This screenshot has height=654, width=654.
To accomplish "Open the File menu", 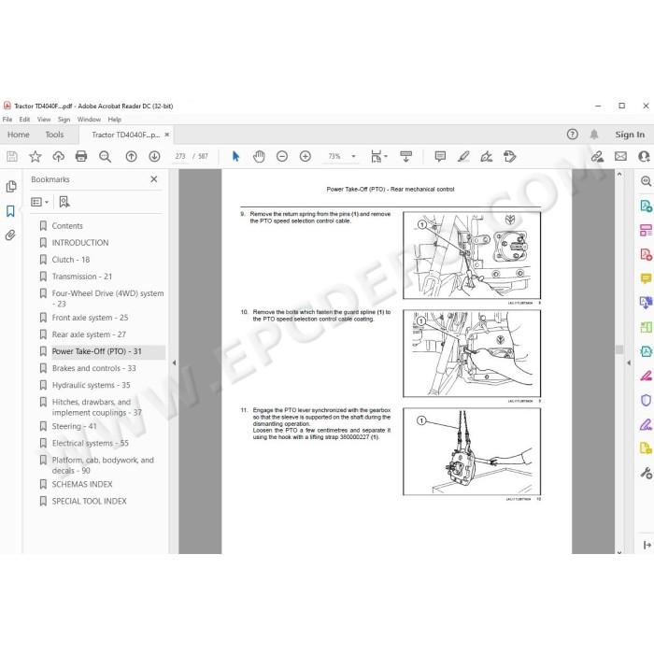I will pos(7,120).
